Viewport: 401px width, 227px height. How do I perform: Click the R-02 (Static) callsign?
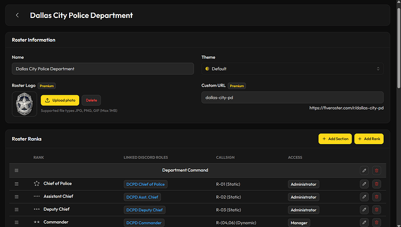tap(228, 197)
